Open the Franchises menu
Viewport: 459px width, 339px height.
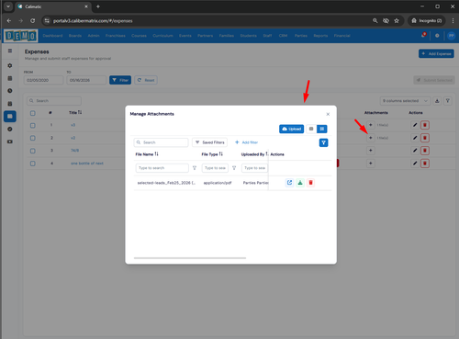coord(116,36)
